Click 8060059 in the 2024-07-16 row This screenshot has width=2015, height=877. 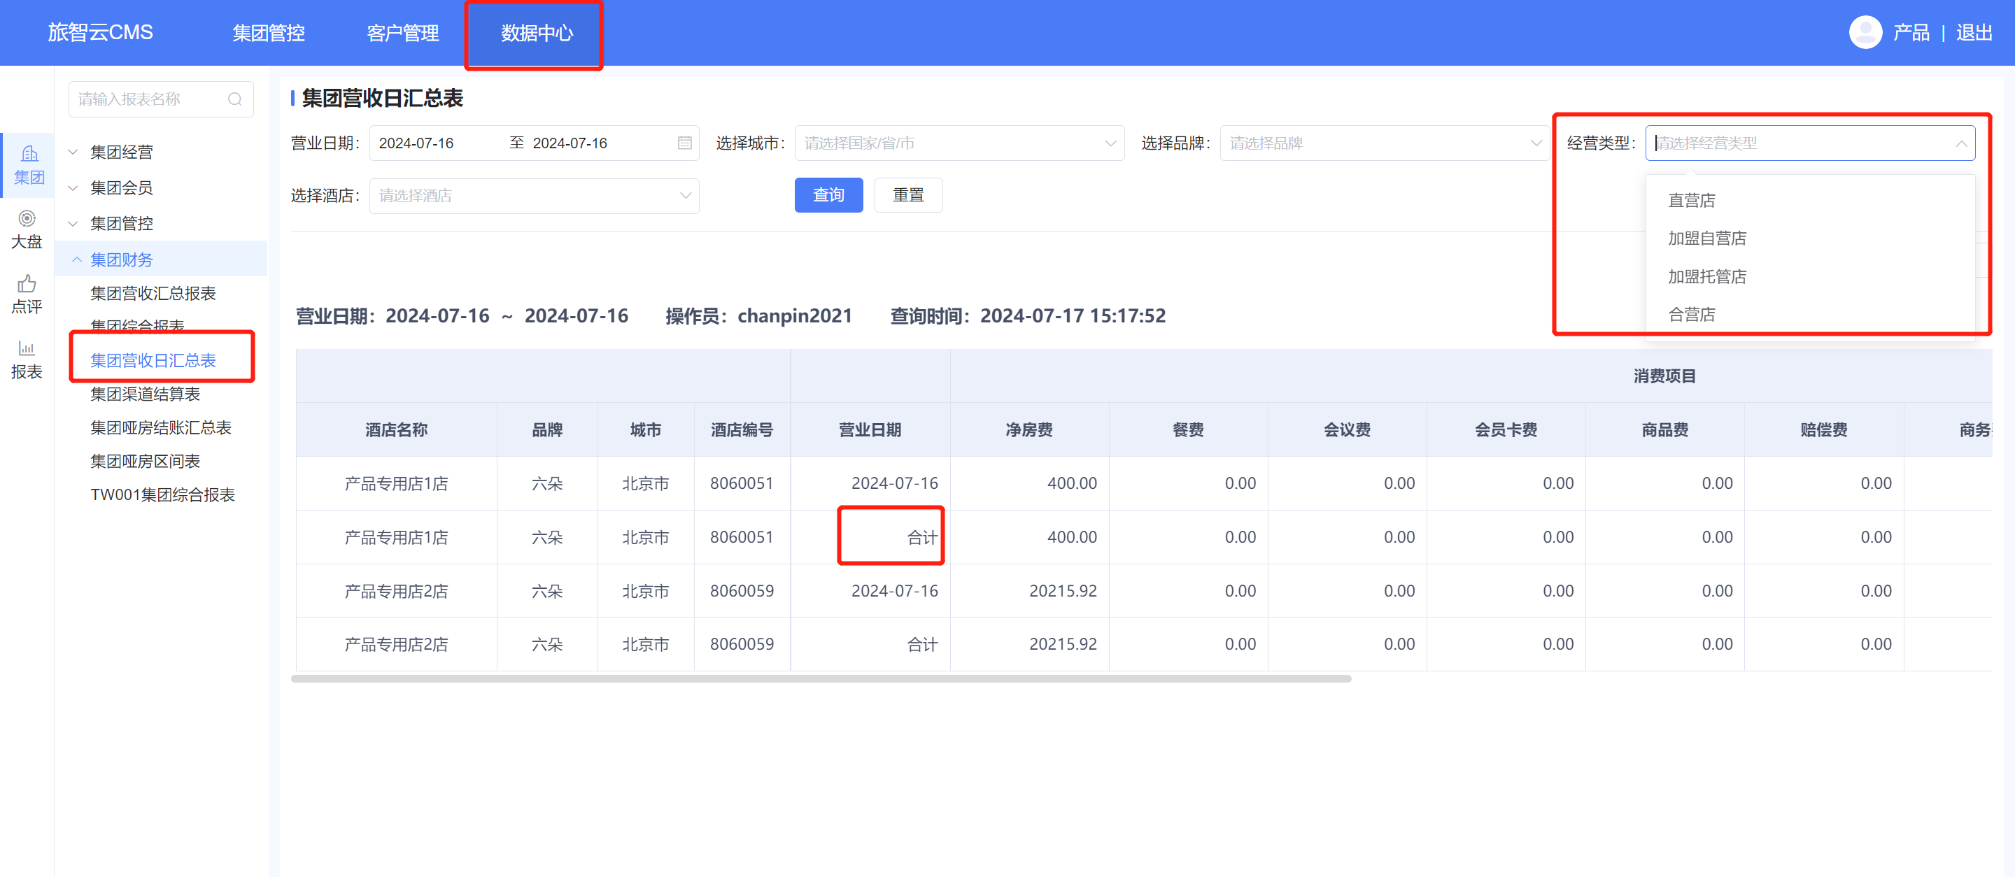coord(742,591)
